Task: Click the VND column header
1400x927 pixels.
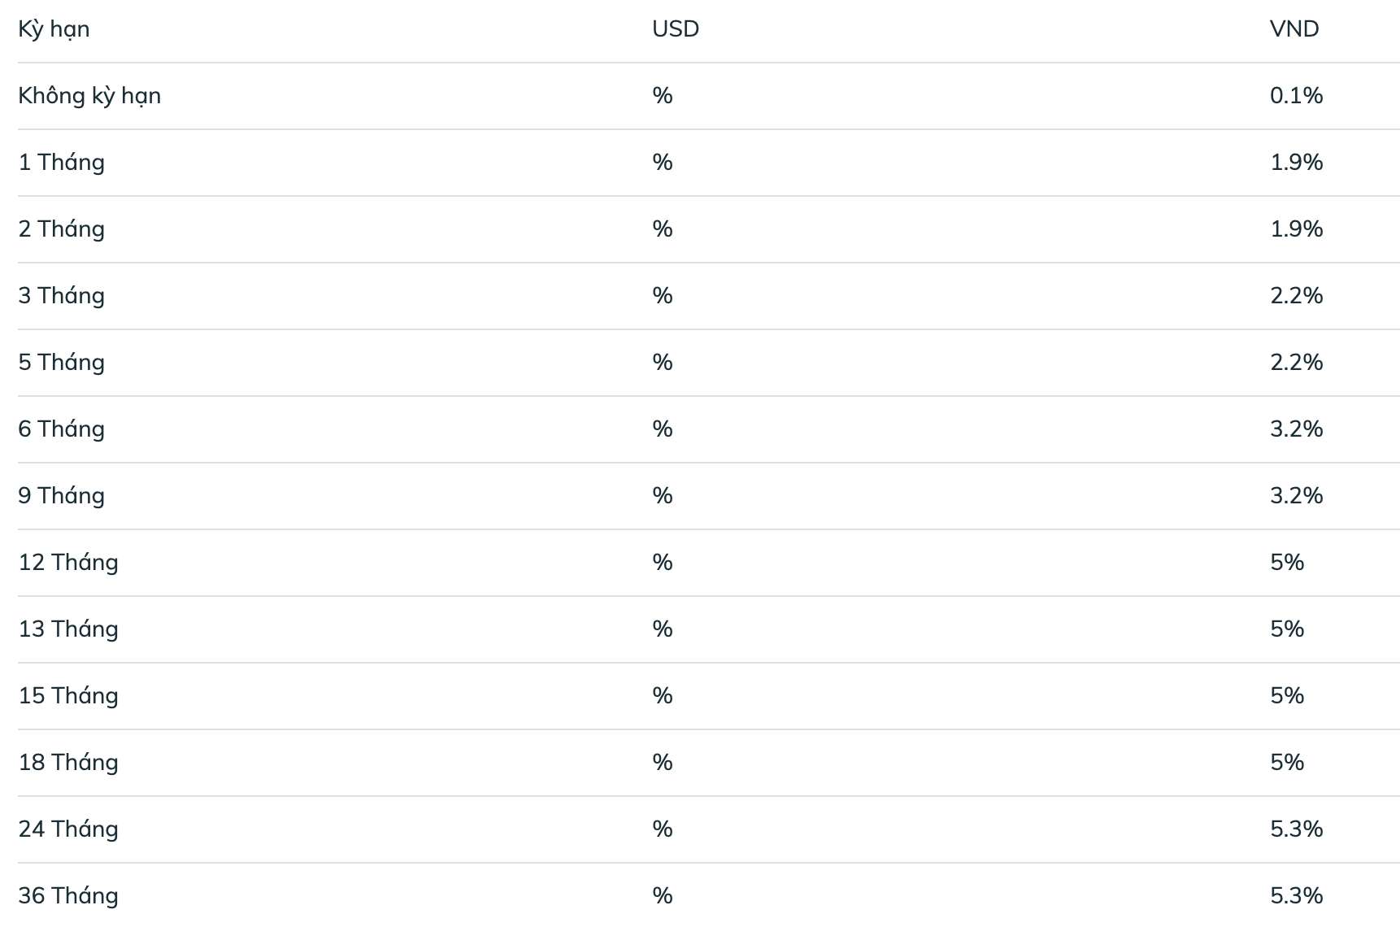Action: pos(1293,29)
